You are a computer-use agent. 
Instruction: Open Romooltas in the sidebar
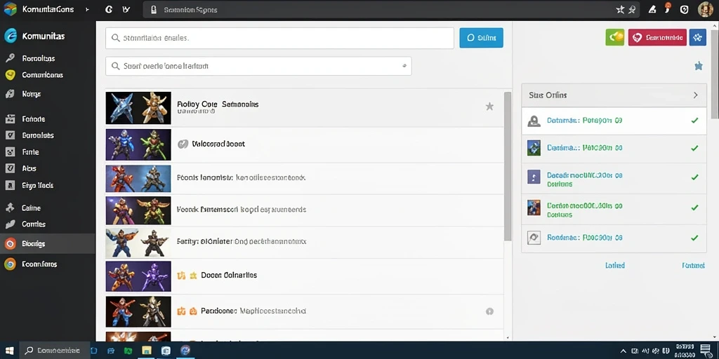39,59
